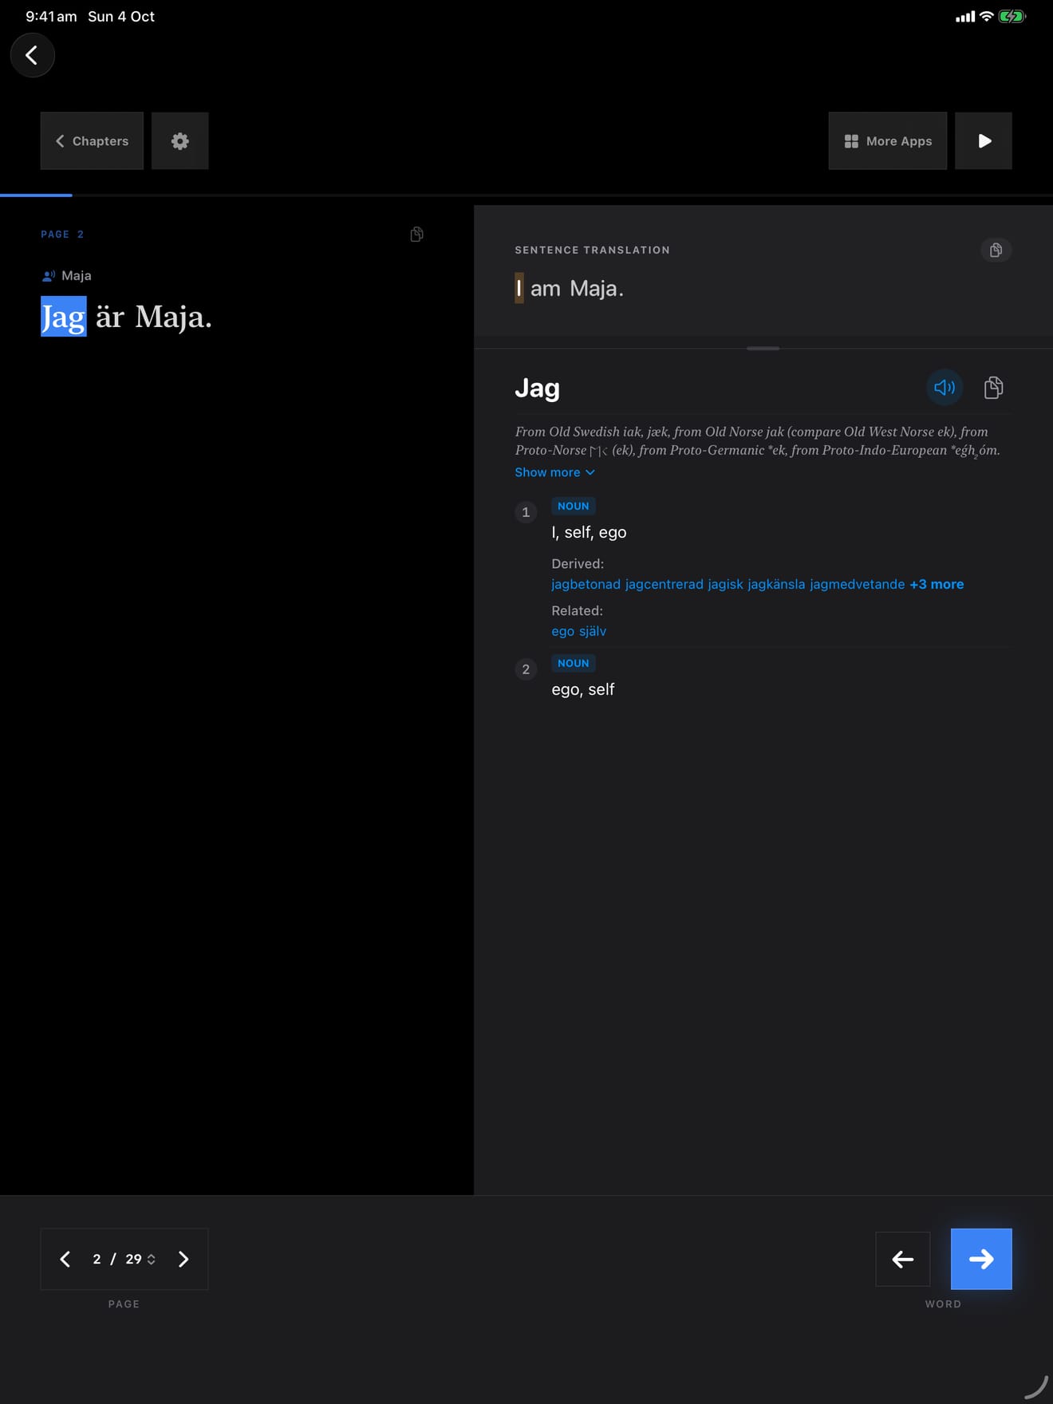Show +3 more derived words
The image size is (1053, 1404).
click(937, 584)
